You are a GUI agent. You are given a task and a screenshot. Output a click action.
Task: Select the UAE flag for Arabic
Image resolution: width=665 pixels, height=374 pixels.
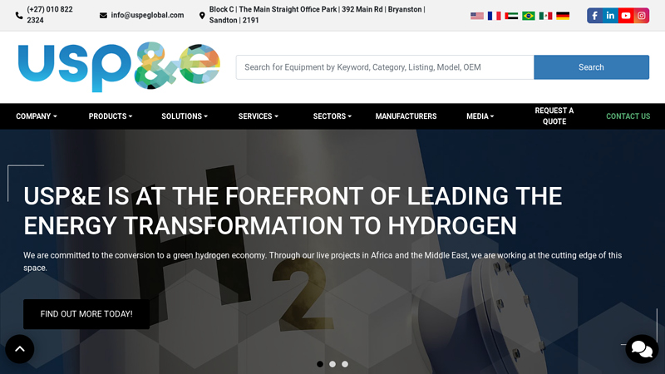(511, 16)
